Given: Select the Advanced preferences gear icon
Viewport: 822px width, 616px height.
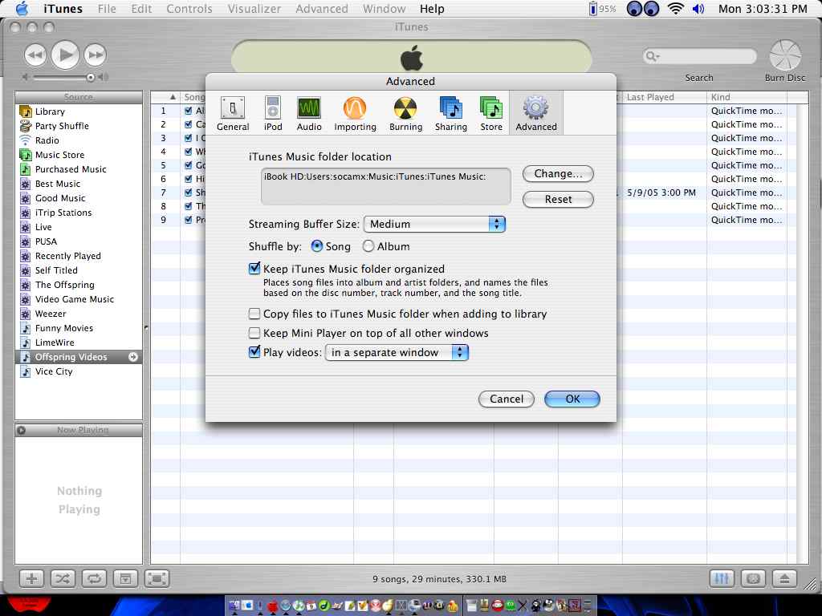Looking at the screenshot, I should pos(535,108).
